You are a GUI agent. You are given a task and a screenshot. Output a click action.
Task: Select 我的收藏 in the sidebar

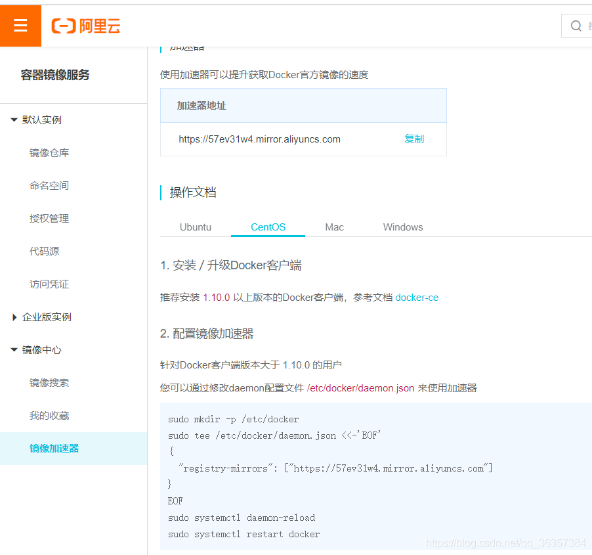49,415
